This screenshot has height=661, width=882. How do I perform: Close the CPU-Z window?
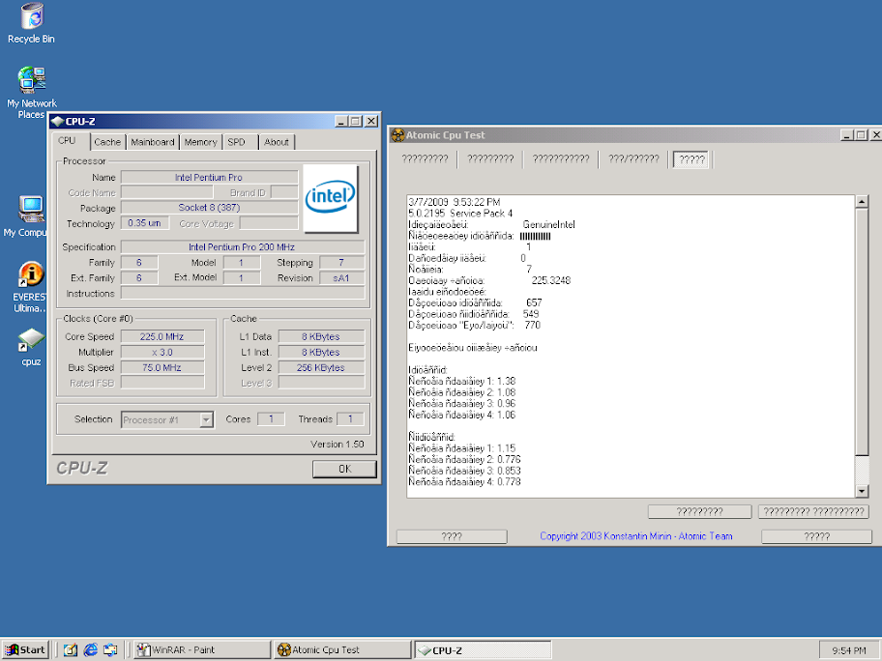371,122
